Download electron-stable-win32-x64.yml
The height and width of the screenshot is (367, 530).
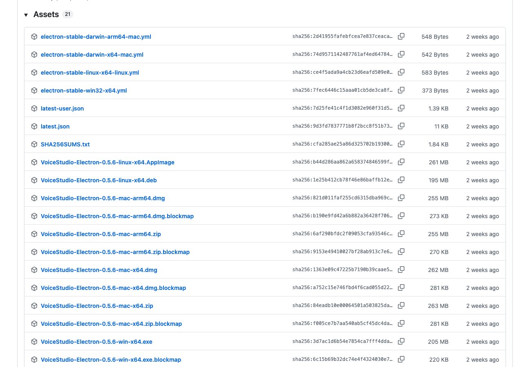[84, 91]
